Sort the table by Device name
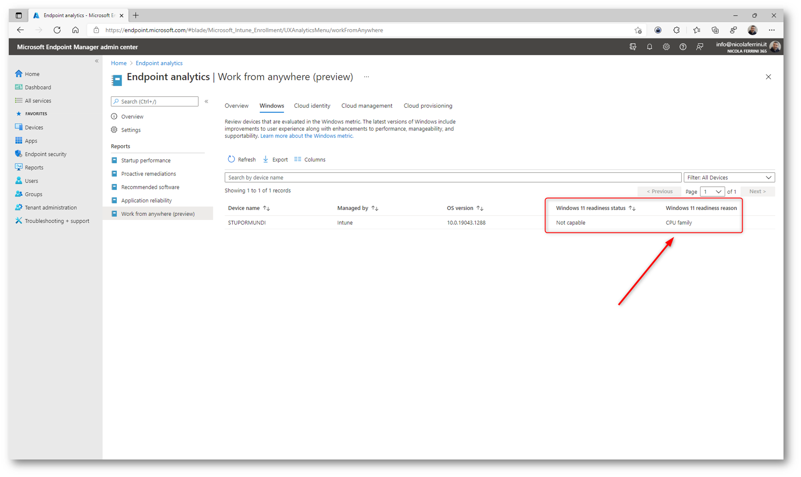 pos(266,208)
